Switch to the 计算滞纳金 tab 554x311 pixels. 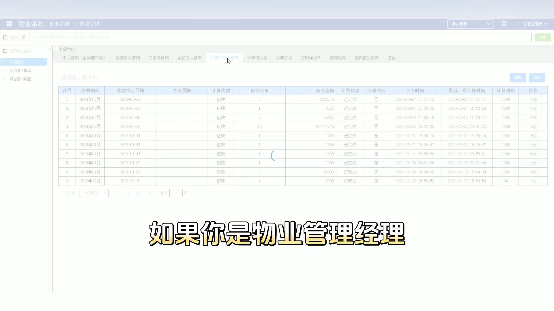click(x=257, y=58)
